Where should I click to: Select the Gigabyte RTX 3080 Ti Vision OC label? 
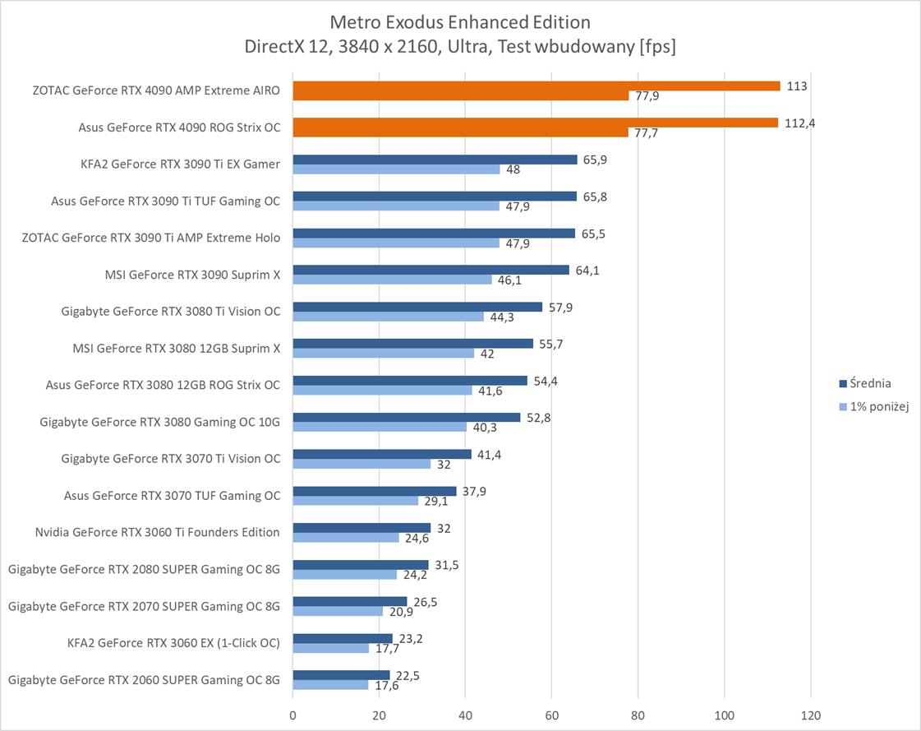click(170, 311)
